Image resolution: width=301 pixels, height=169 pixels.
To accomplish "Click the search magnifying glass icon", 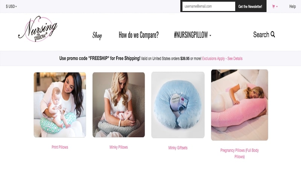I will click(273, 35).
